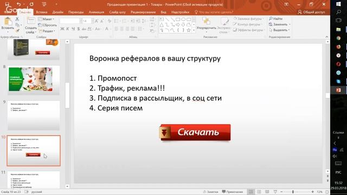Activate Format Painter brush

17,30
